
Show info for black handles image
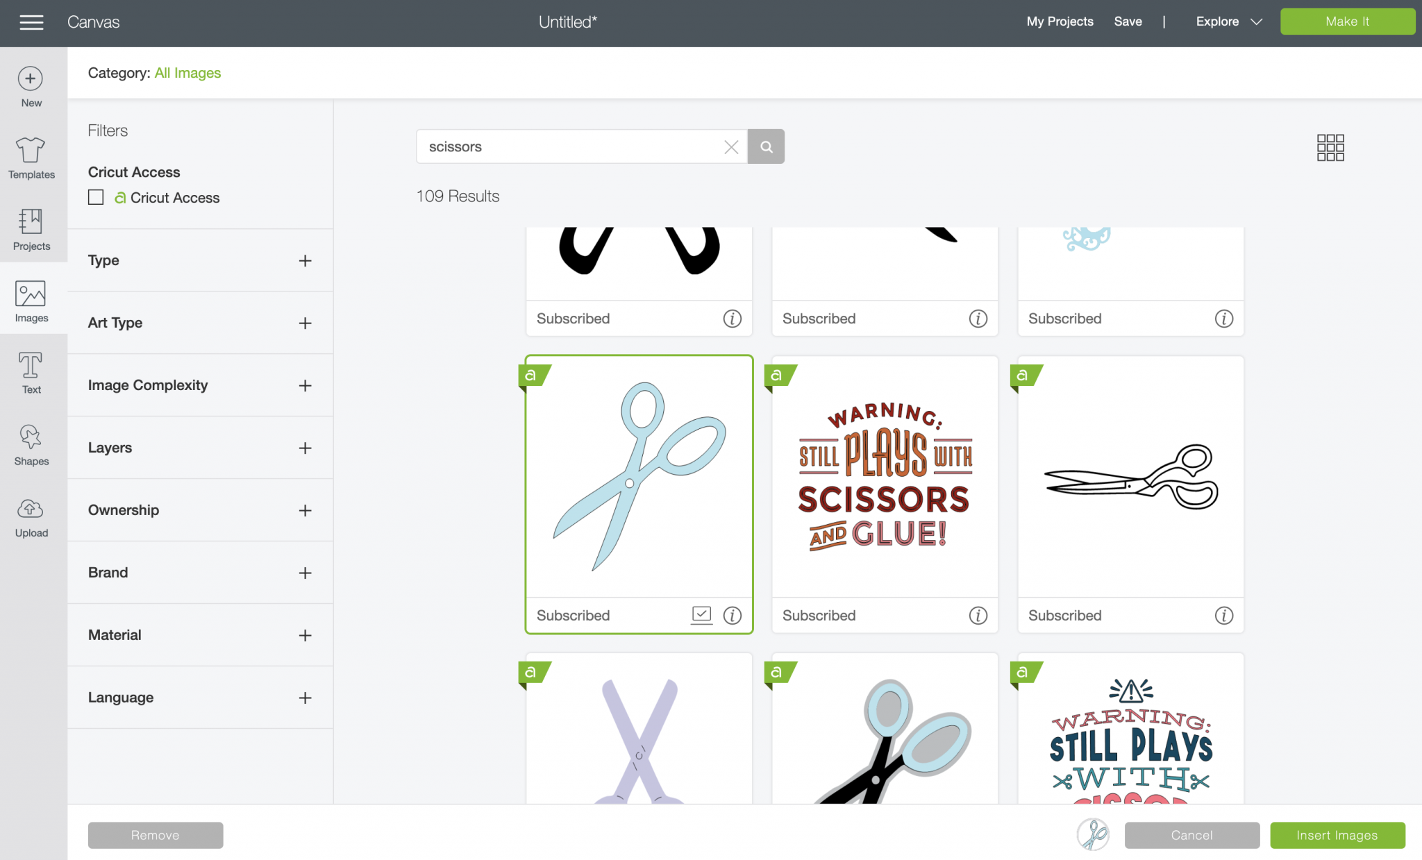[x=733, y=319]
